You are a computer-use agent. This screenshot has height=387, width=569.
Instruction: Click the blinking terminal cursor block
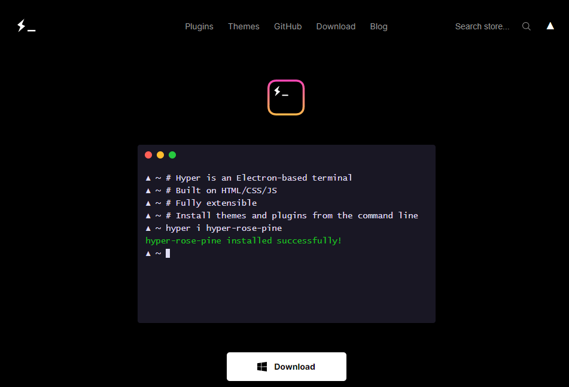click(x=168, y=253)
